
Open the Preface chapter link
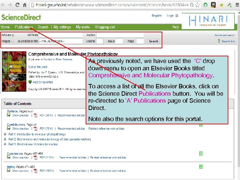click(12, 111)
